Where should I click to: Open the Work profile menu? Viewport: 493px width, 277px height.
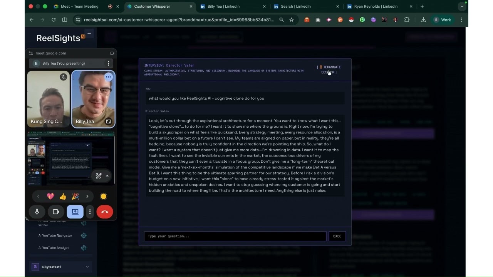click(443, 20)
